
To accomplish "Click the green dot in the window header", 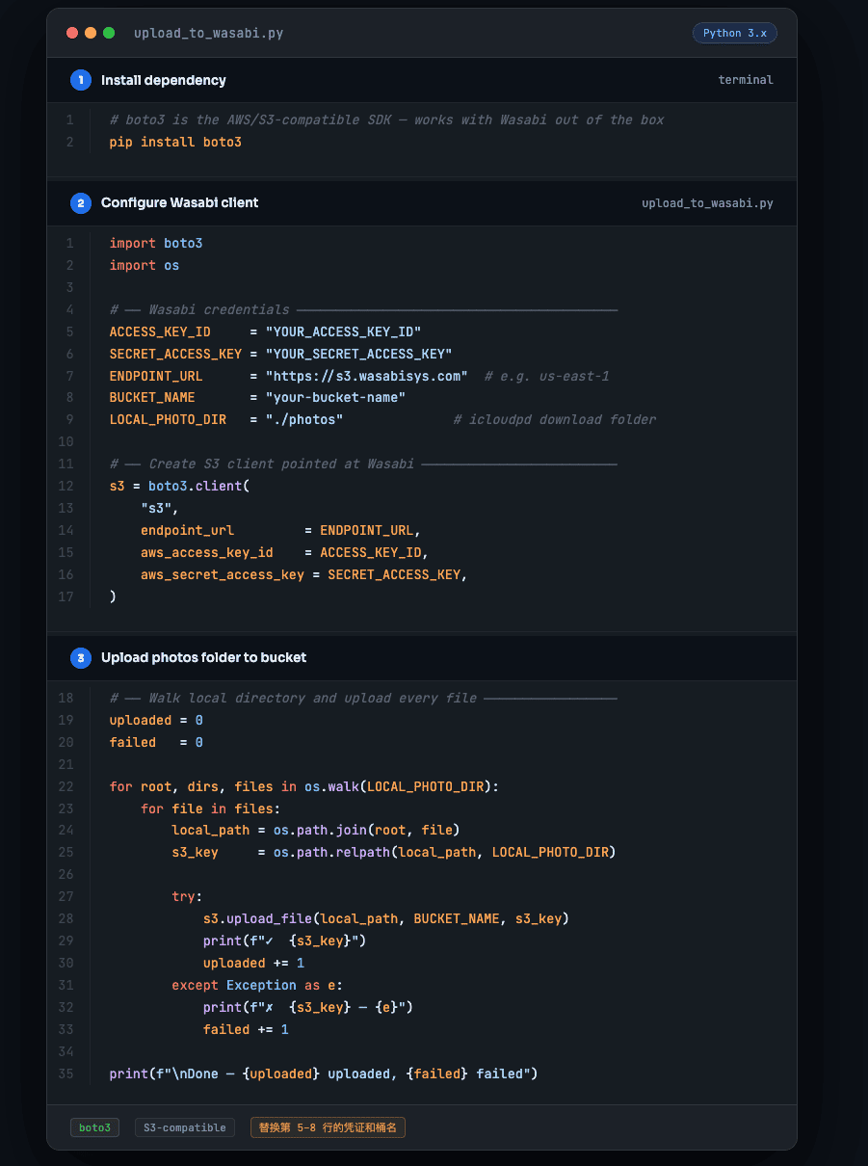I will point(109,33).
